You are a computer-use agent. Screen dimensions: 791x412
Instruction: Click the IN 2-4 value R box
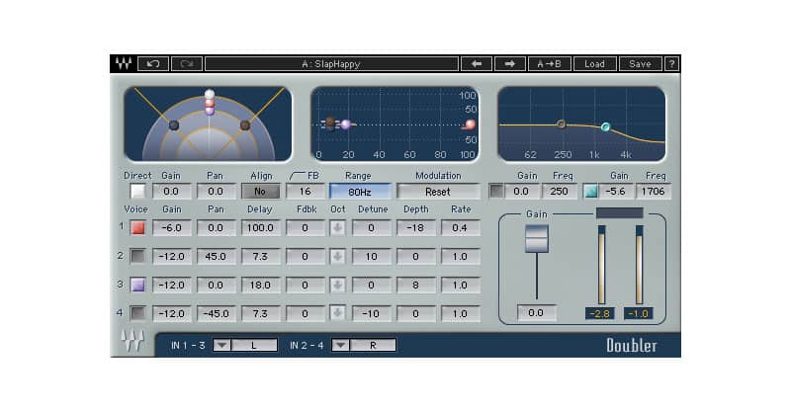point(373,346)
